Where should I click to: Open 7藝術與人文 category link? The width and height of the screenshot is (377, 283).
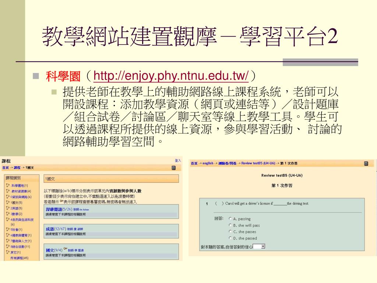pos(19,241)
